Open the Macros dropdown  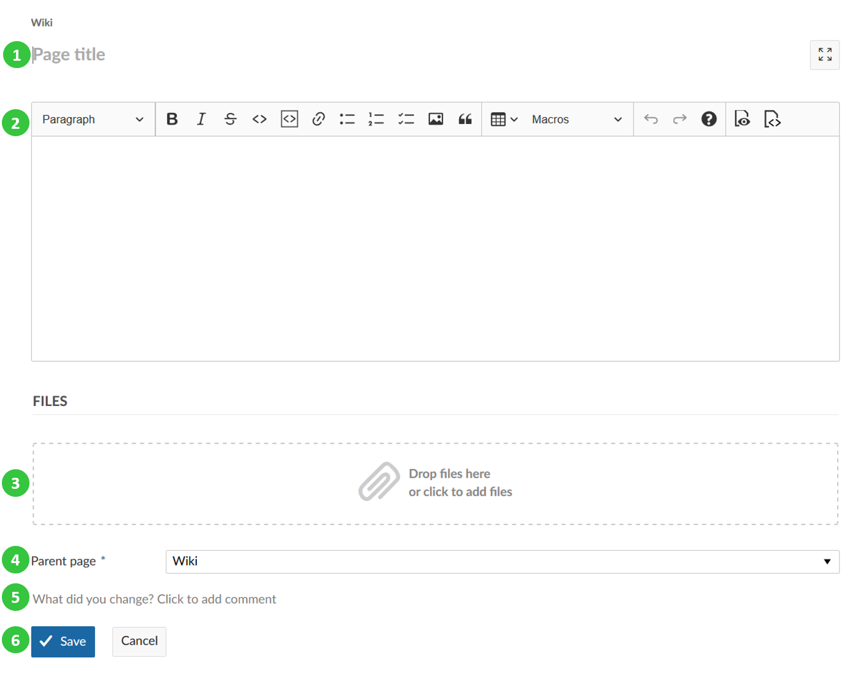click(x=577, y=119)
